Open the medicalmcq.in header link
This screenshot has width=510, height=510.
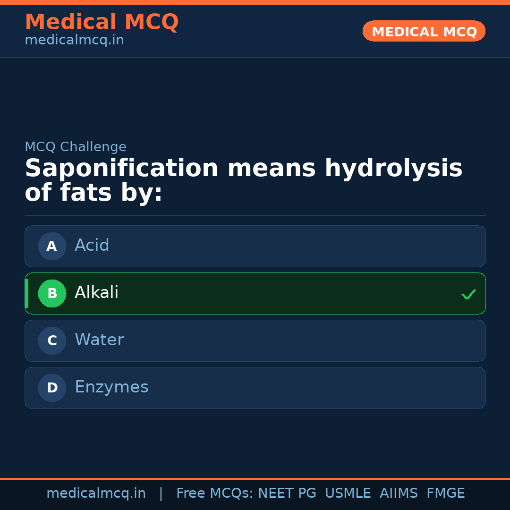74,41
